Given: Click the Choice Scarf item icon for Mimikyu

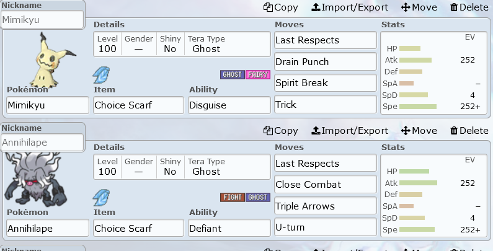Looking at the screenshot, I should [101, 75].
